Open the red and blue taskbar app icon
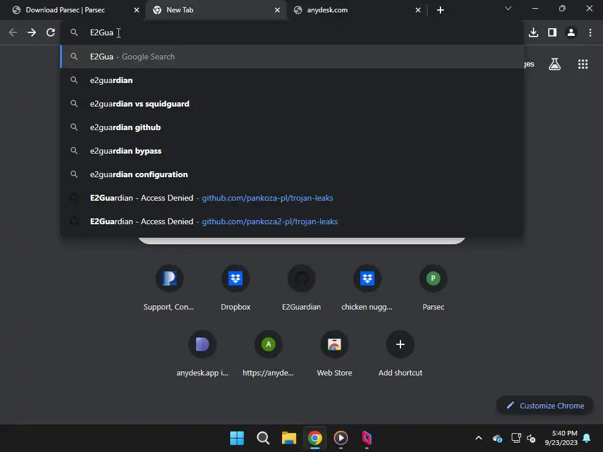Viewport: 603px width, 452px height. coord(367,438)
